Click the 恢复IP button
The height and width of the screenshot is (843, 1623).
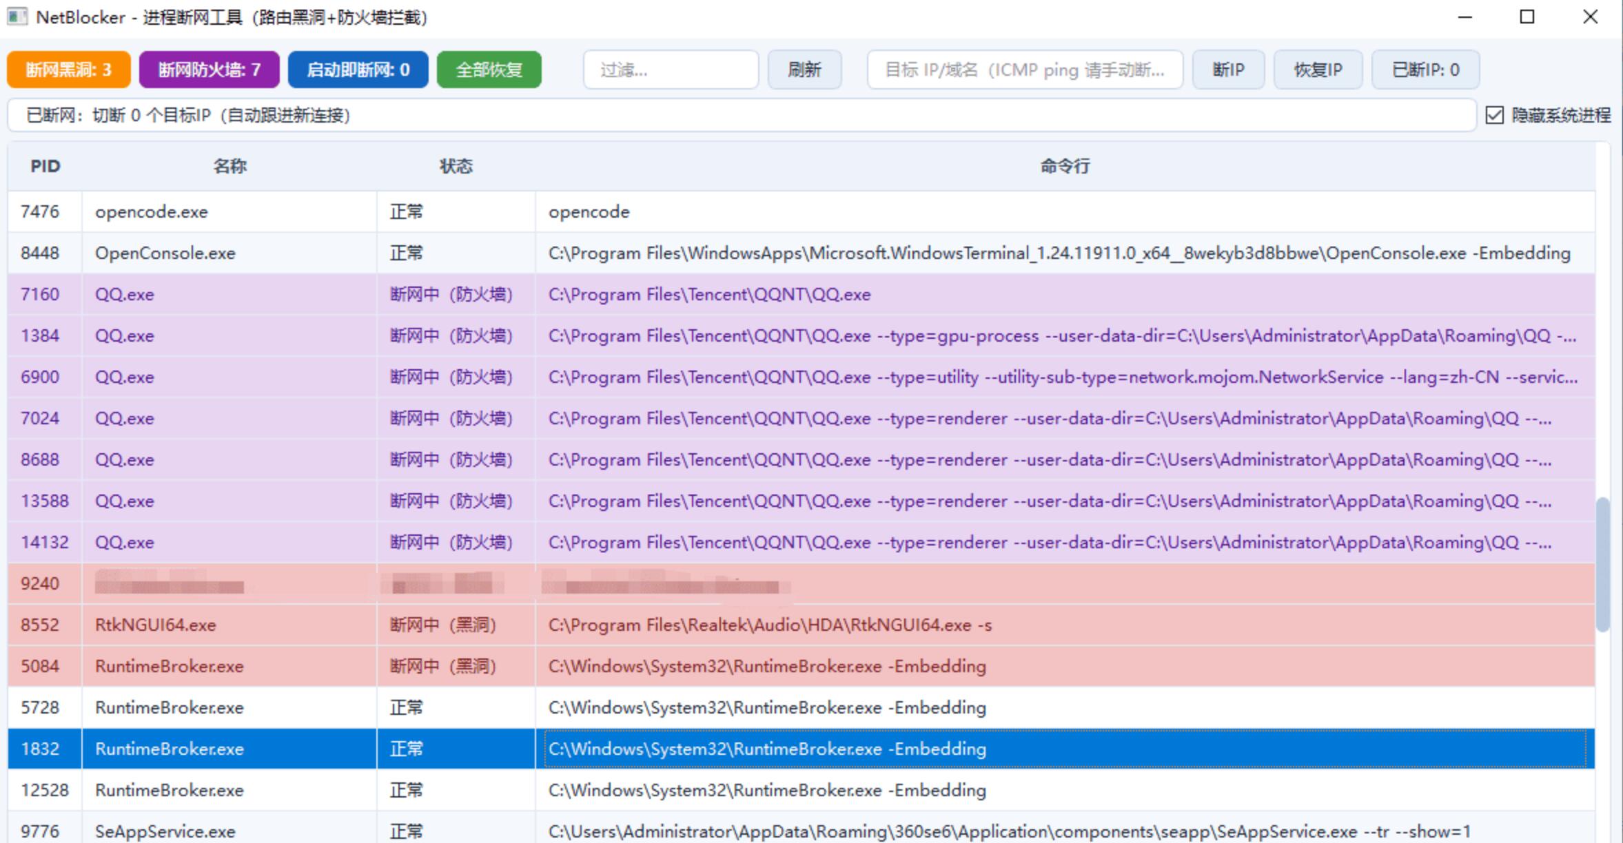pos(1318,70)
